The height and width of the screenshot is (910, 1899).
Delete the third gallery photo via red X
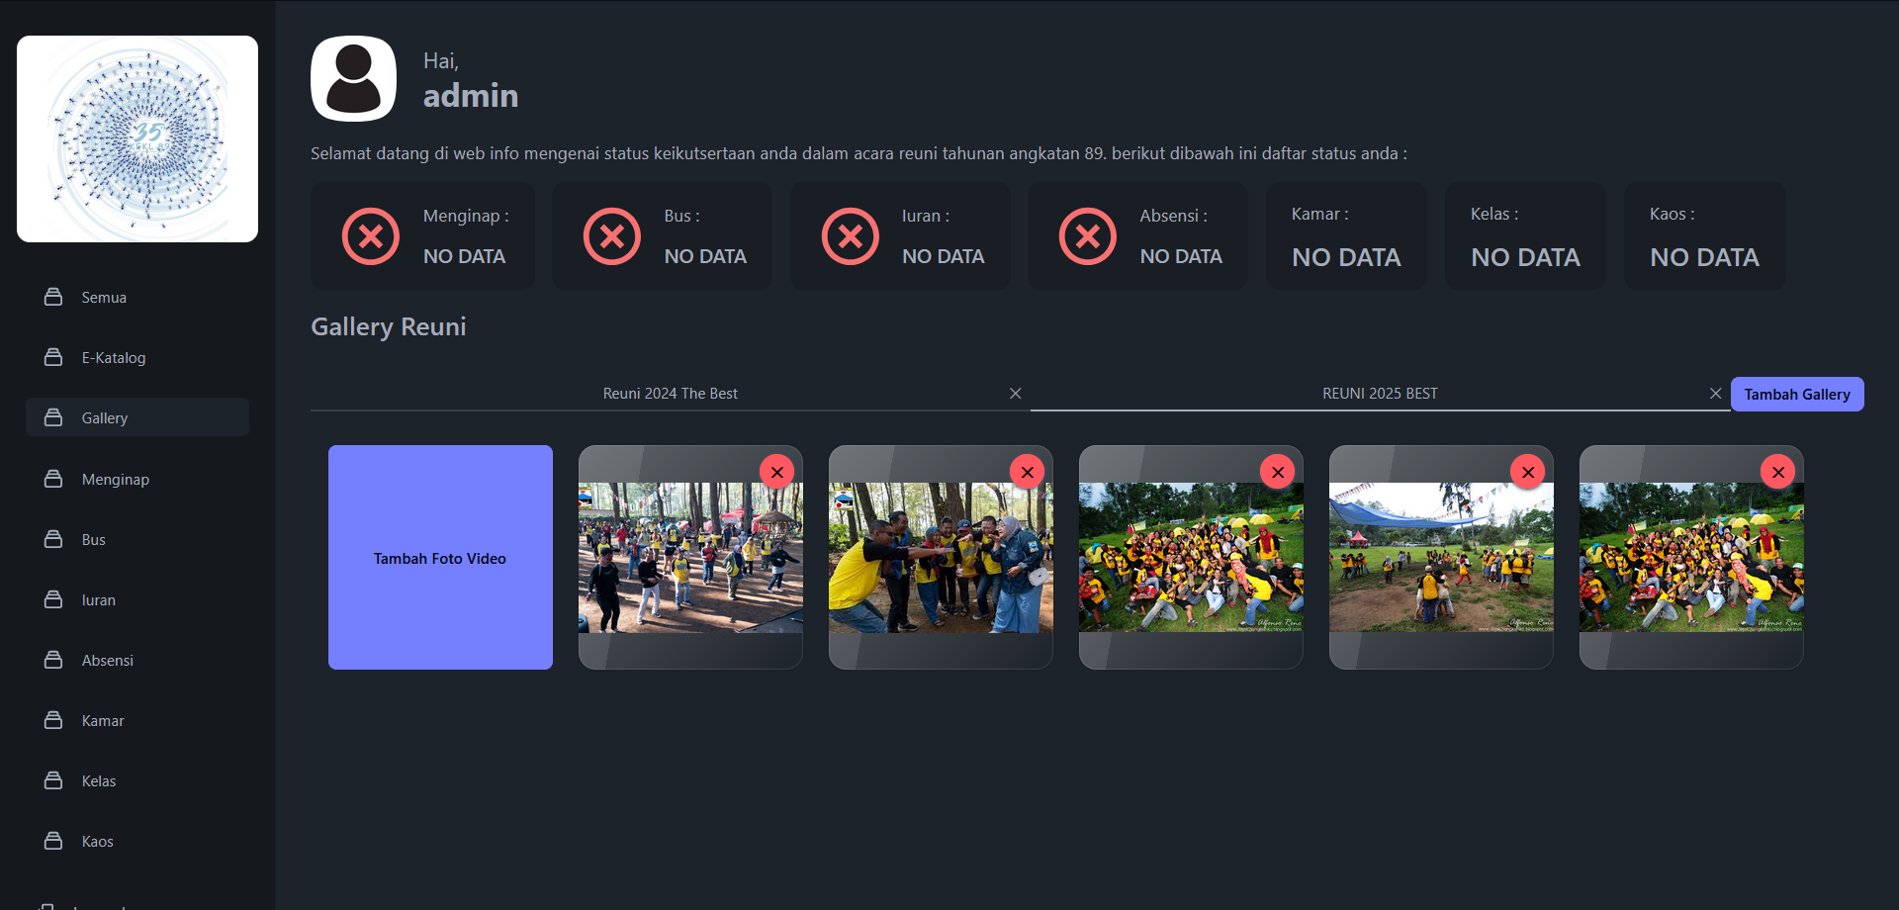1277,472
